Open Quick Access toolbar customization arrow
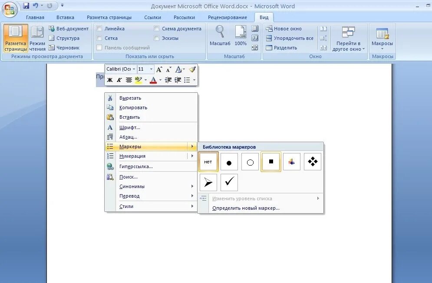This screenshot has width=432, height=283. click(x=62, y=6)
